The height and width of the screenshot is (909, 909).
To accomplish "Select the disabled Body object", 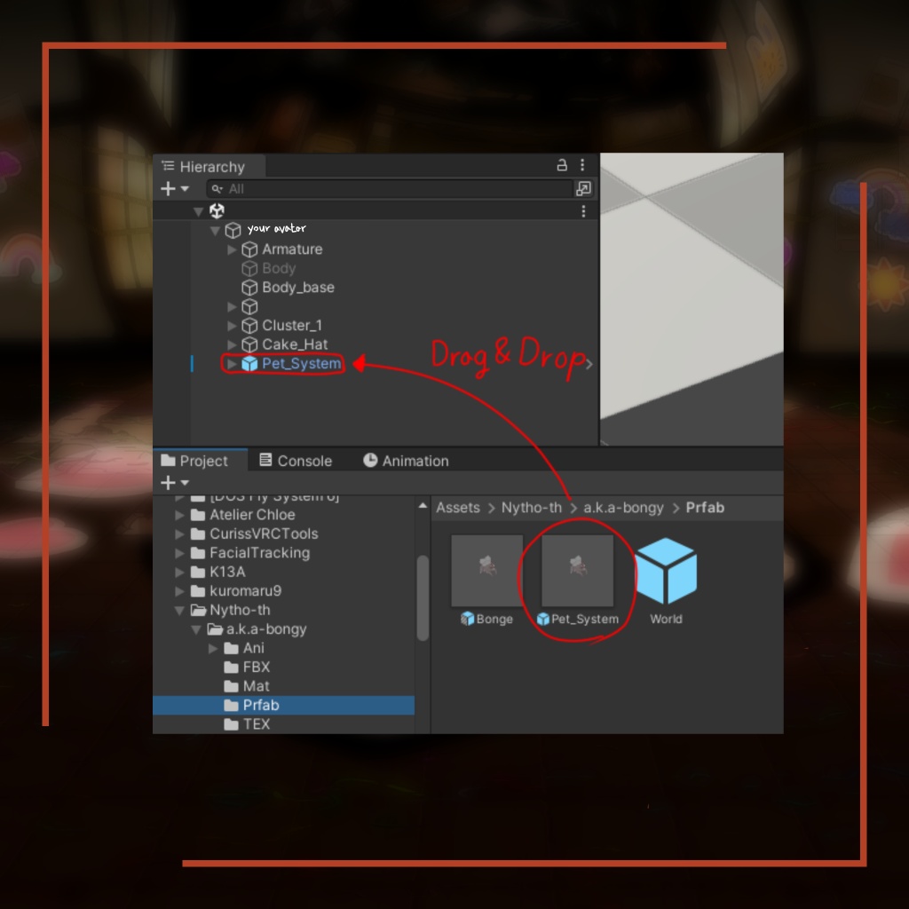I will 279,268.
